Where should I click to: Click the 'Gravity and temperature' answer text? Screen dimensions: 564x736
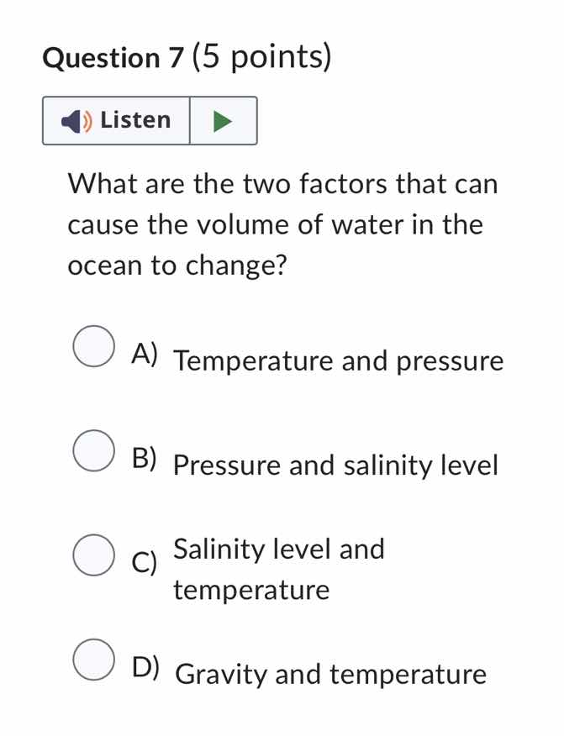point(330,676)
